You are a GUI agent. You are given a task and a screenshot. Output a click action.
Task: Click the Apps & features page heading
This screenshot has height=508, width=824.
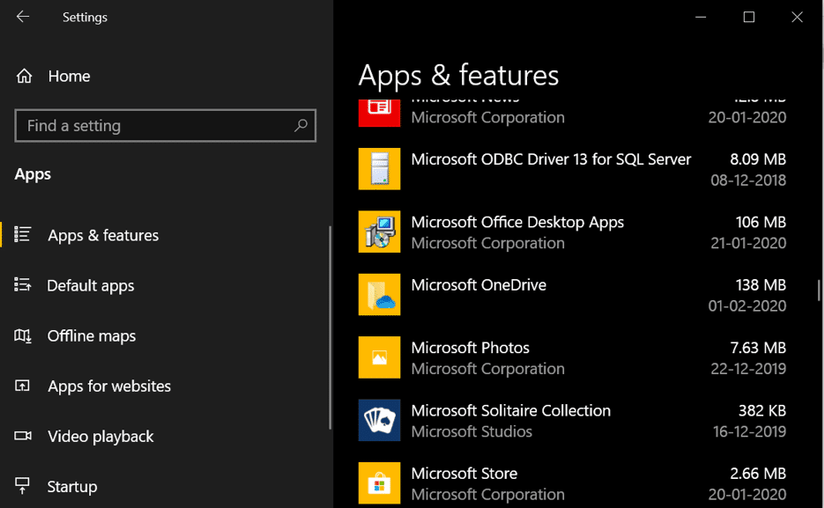point(458,76)
